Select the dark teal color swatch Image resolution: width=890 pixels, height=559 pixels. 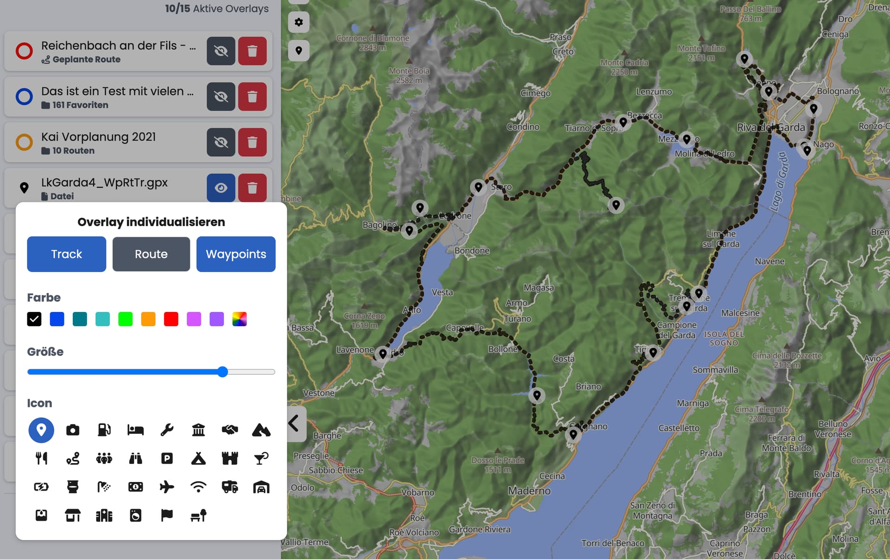click(x=80, y=319)
